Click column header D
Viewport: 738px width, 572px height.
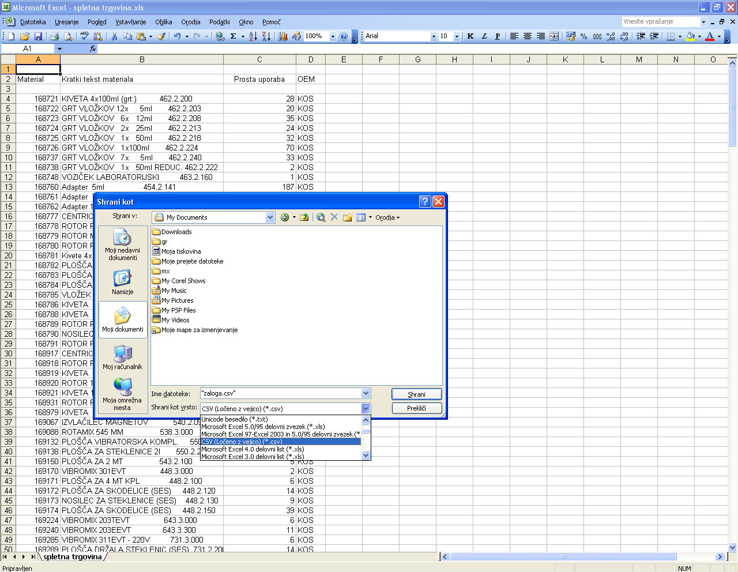[311, 59]
